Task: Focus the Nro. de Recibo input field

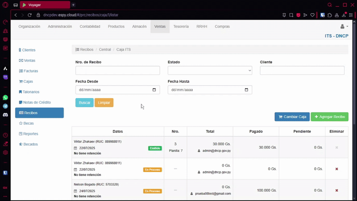Action: 117,71
